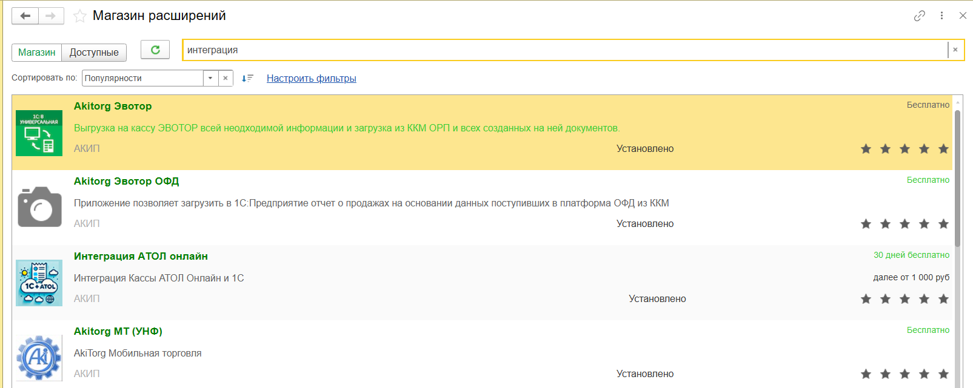This screenshot has width=973, height=388.
Task: Switch to the Магазин tab
Action: click(37, 52)
